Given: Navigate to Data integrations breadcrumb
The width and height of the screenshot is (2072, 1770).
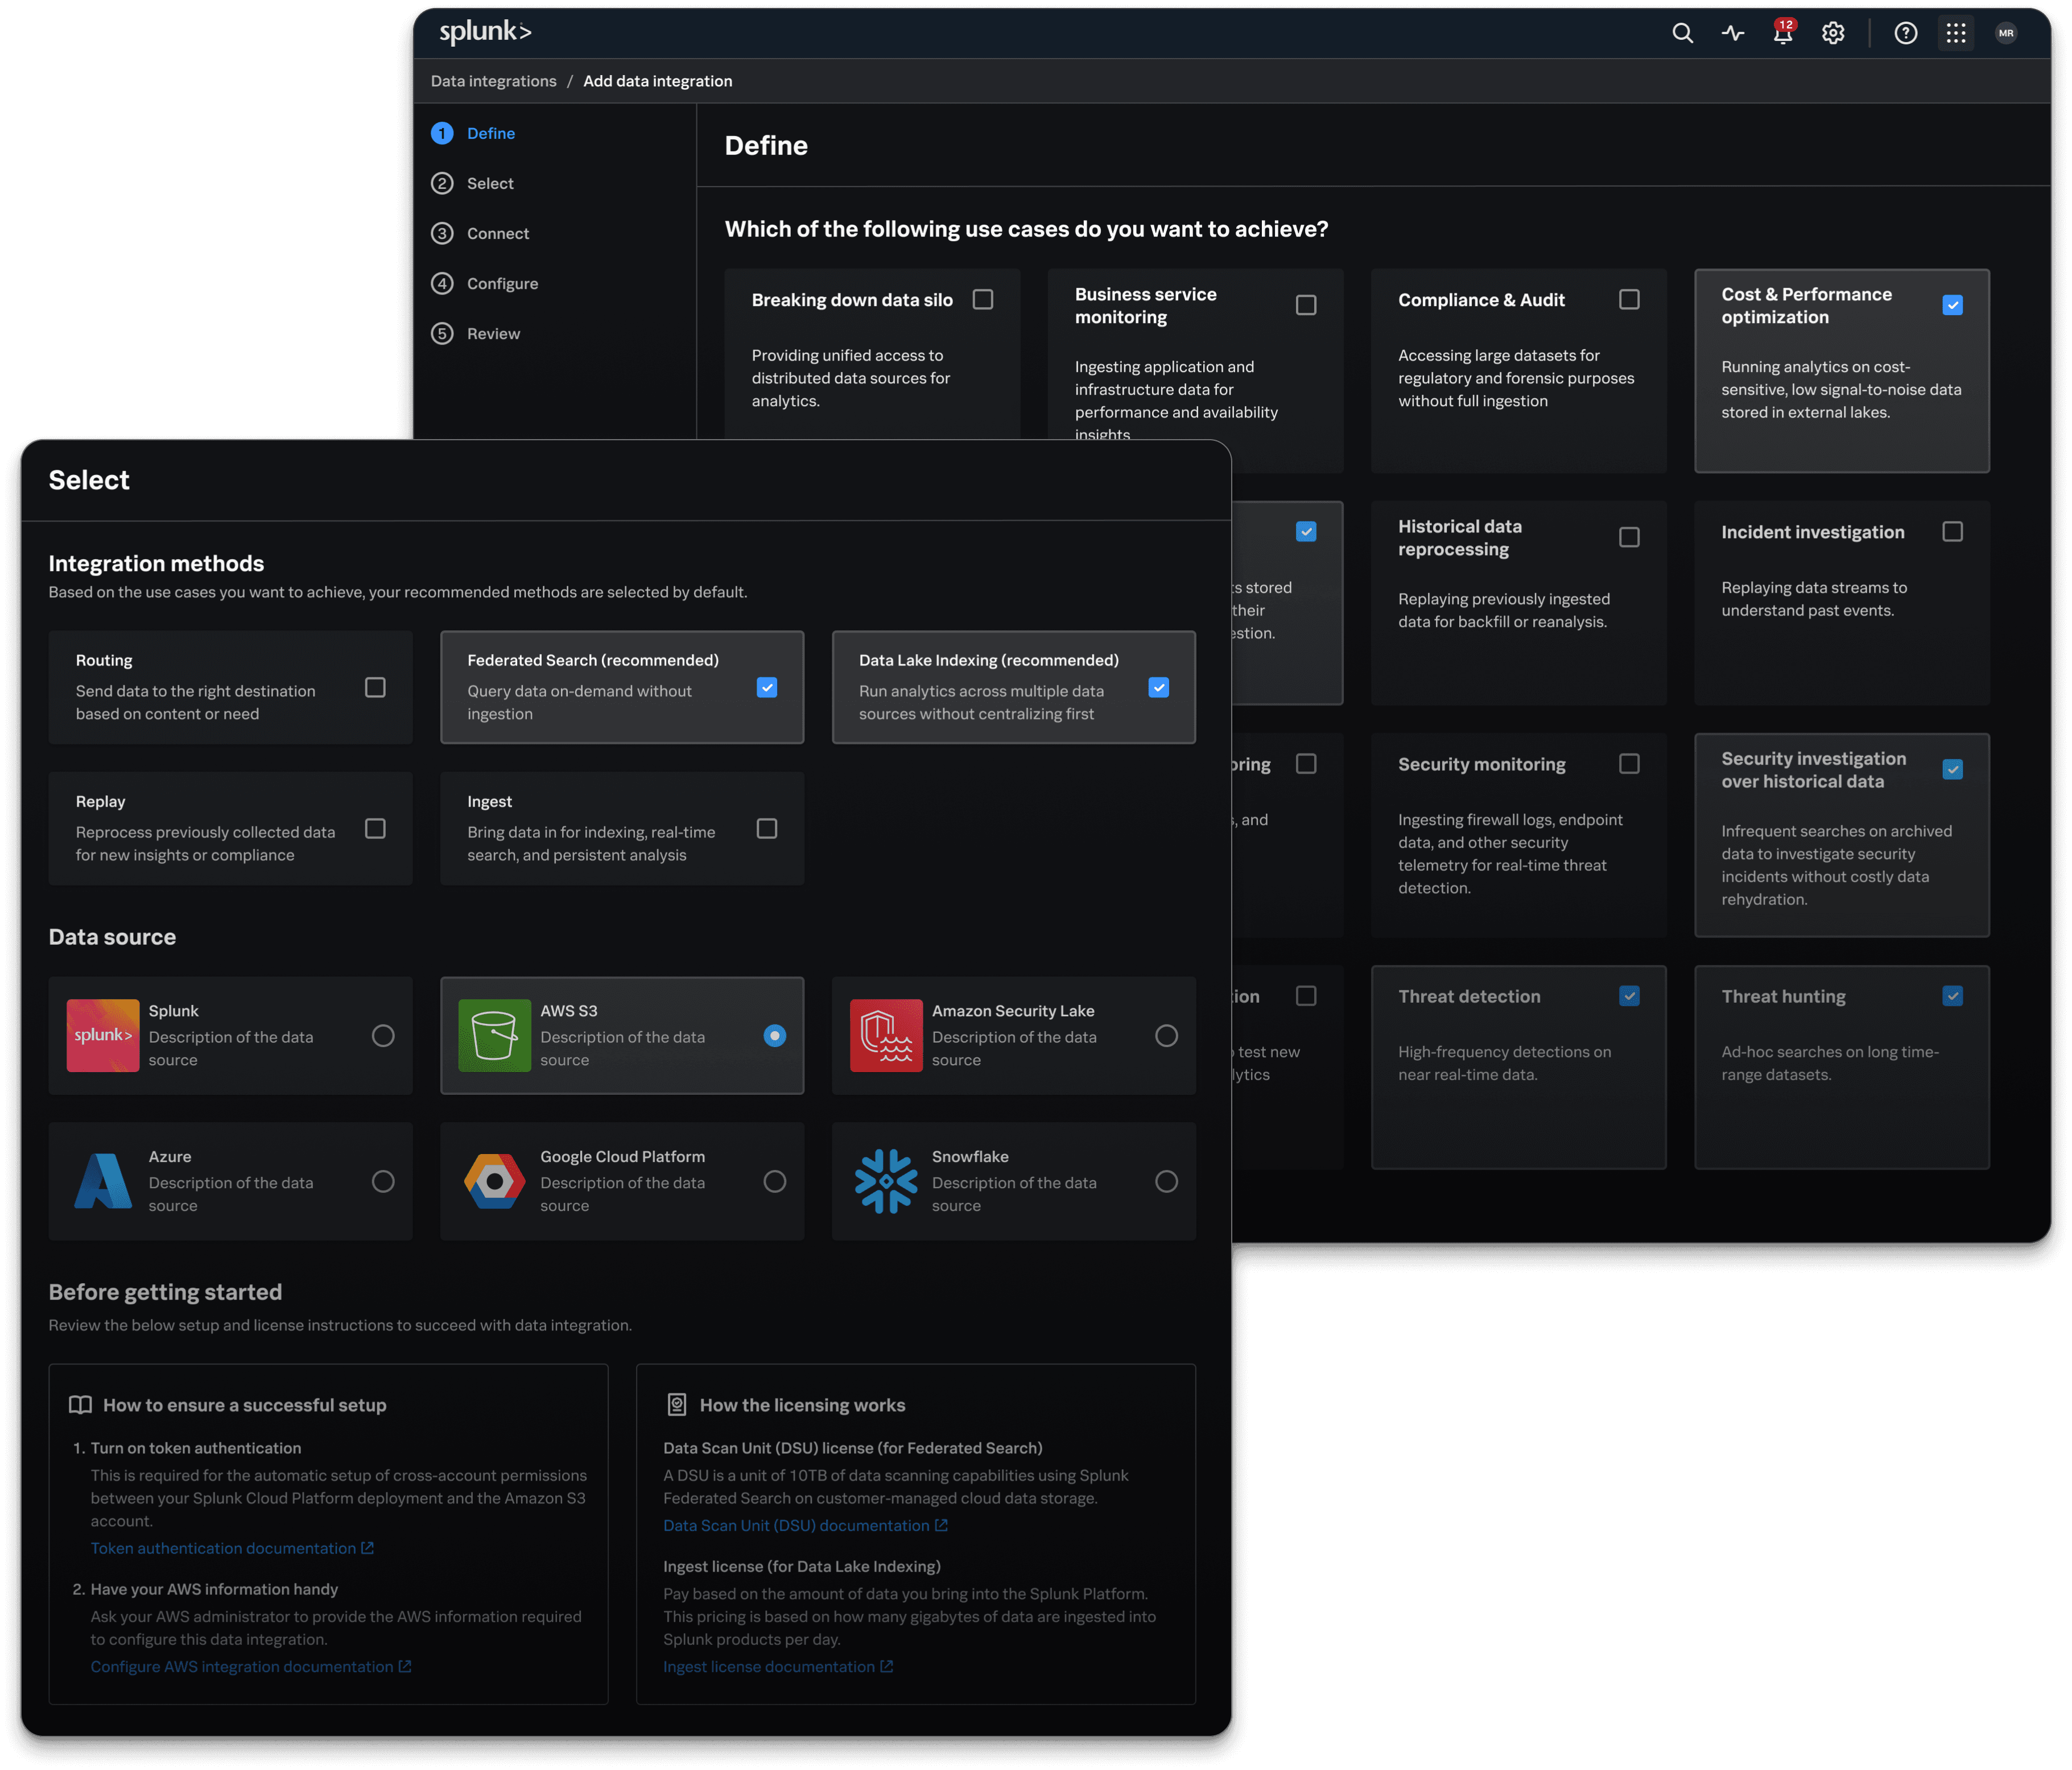Looking at the screenshot, I should pyautogui.click(x=493, y=81).
